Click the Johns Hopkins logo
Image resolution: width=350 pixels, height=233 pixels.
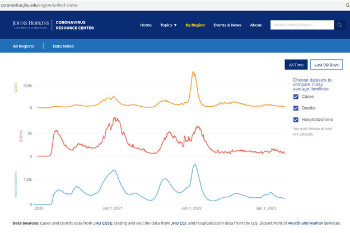tap(31, 25)
